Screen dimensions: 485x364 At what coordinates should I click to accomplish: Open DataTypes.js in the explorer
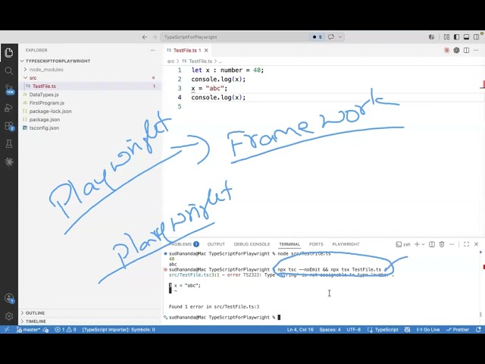coord(44,94)
